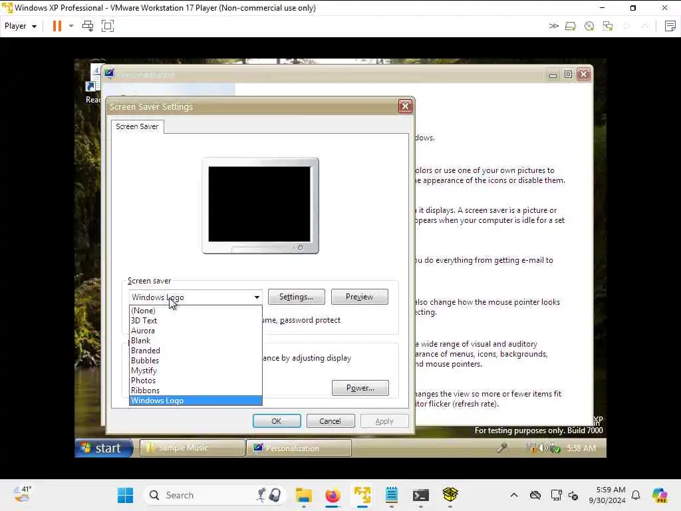Viewport: 681px width, 511px height.
Task: Choose Aurora screen saver
Action: 196,330
